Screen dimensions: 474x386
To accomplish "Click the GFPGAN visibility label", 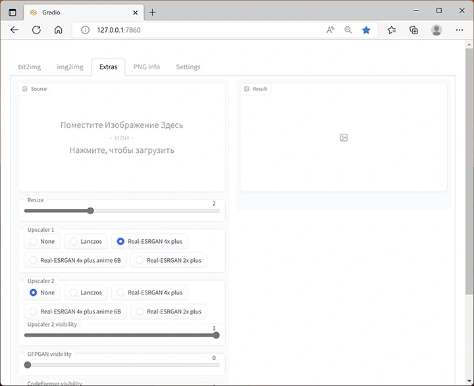I will coord(49,354).
